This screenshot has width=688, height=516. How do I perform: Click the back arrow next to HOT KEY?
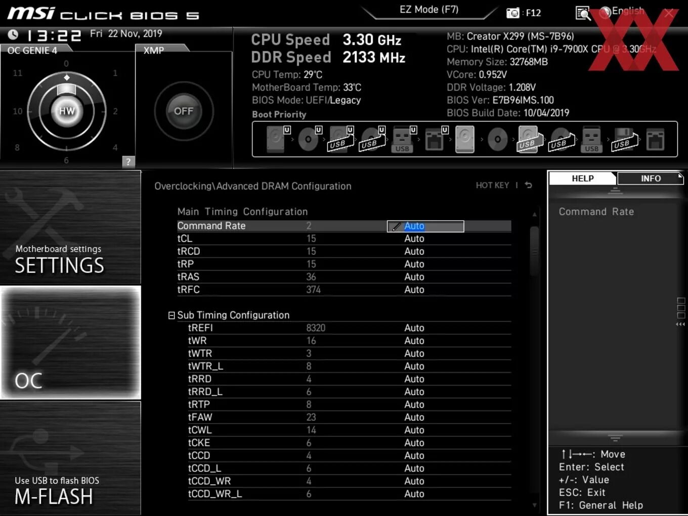click(528, 185)
